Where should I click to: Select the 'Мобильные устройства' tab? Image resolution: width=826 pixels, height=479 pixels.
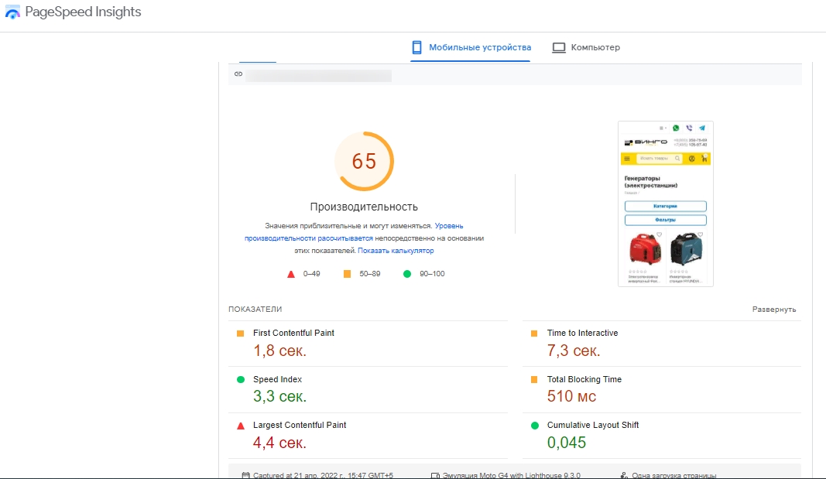click(471, 48)
